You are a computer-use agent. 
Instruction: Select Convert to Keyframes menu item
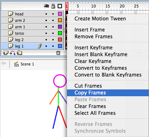point(101,68)
